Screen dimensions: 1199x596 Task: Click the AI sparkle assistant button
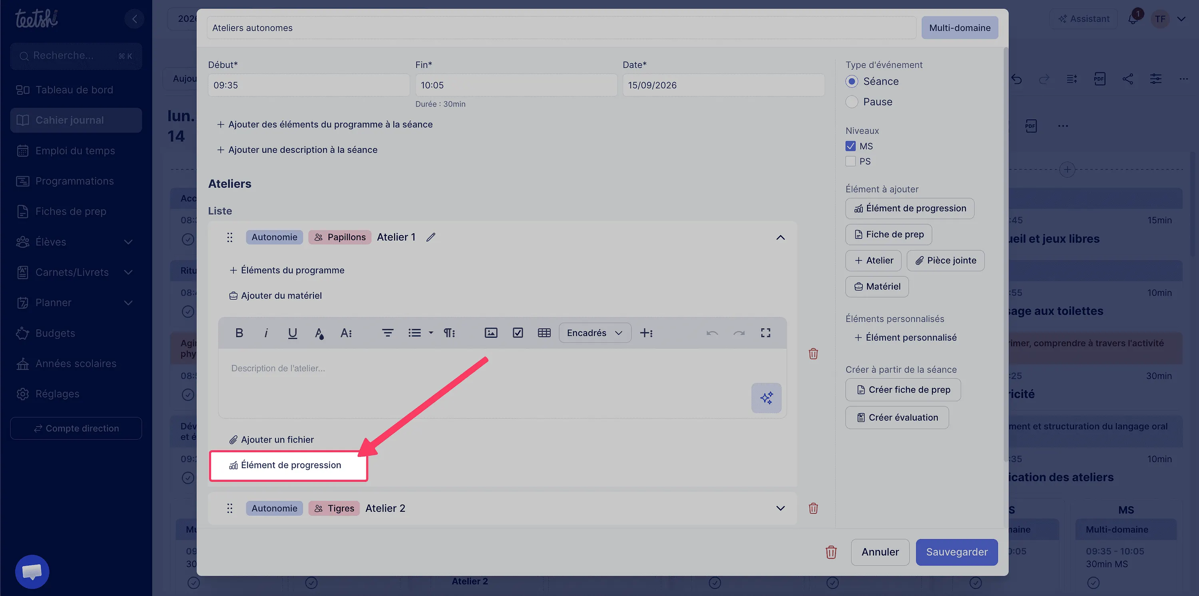pos(766,398)
